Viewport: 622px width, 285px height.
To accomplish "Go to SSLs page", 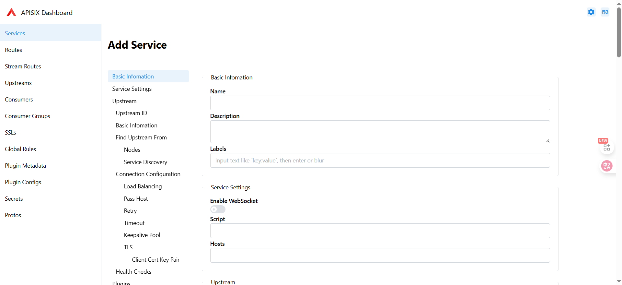I will pos(51,132).
